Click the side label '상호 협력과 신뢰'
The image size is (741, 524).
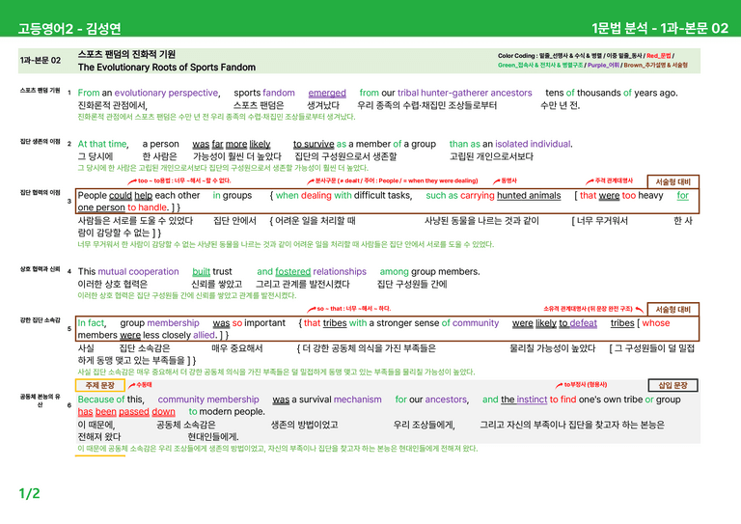[40, 269]
